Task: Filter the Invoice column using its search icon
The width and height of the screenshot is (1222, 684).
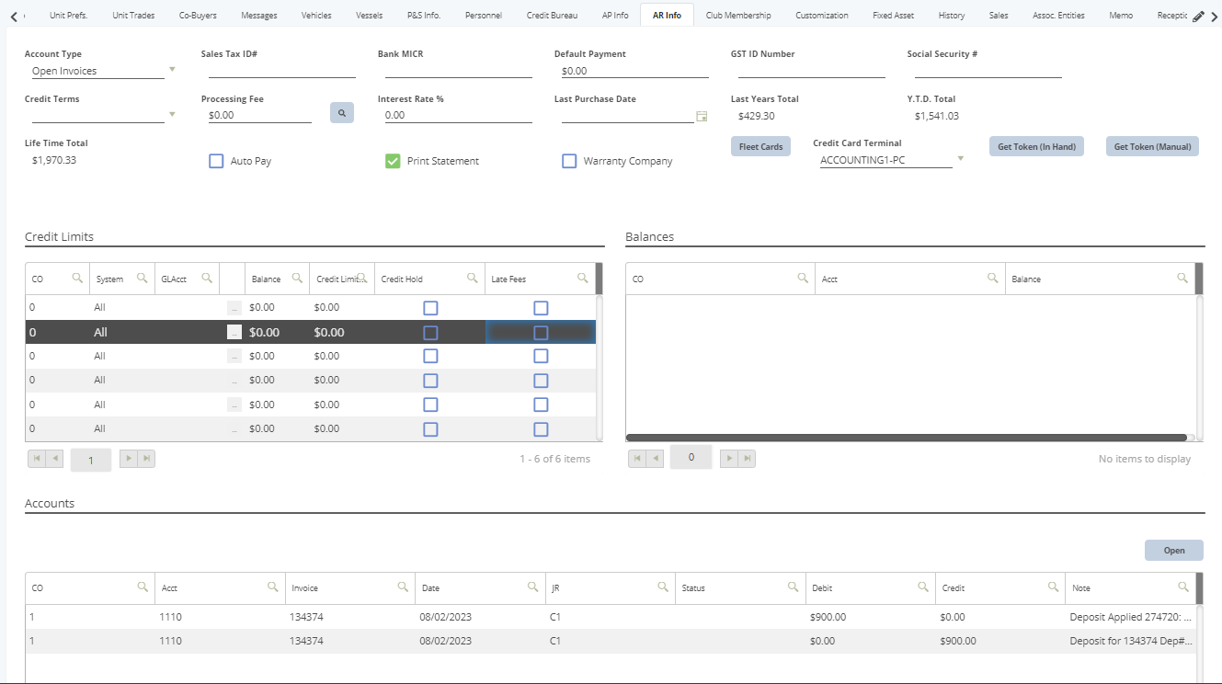Action: coord(402,587)
